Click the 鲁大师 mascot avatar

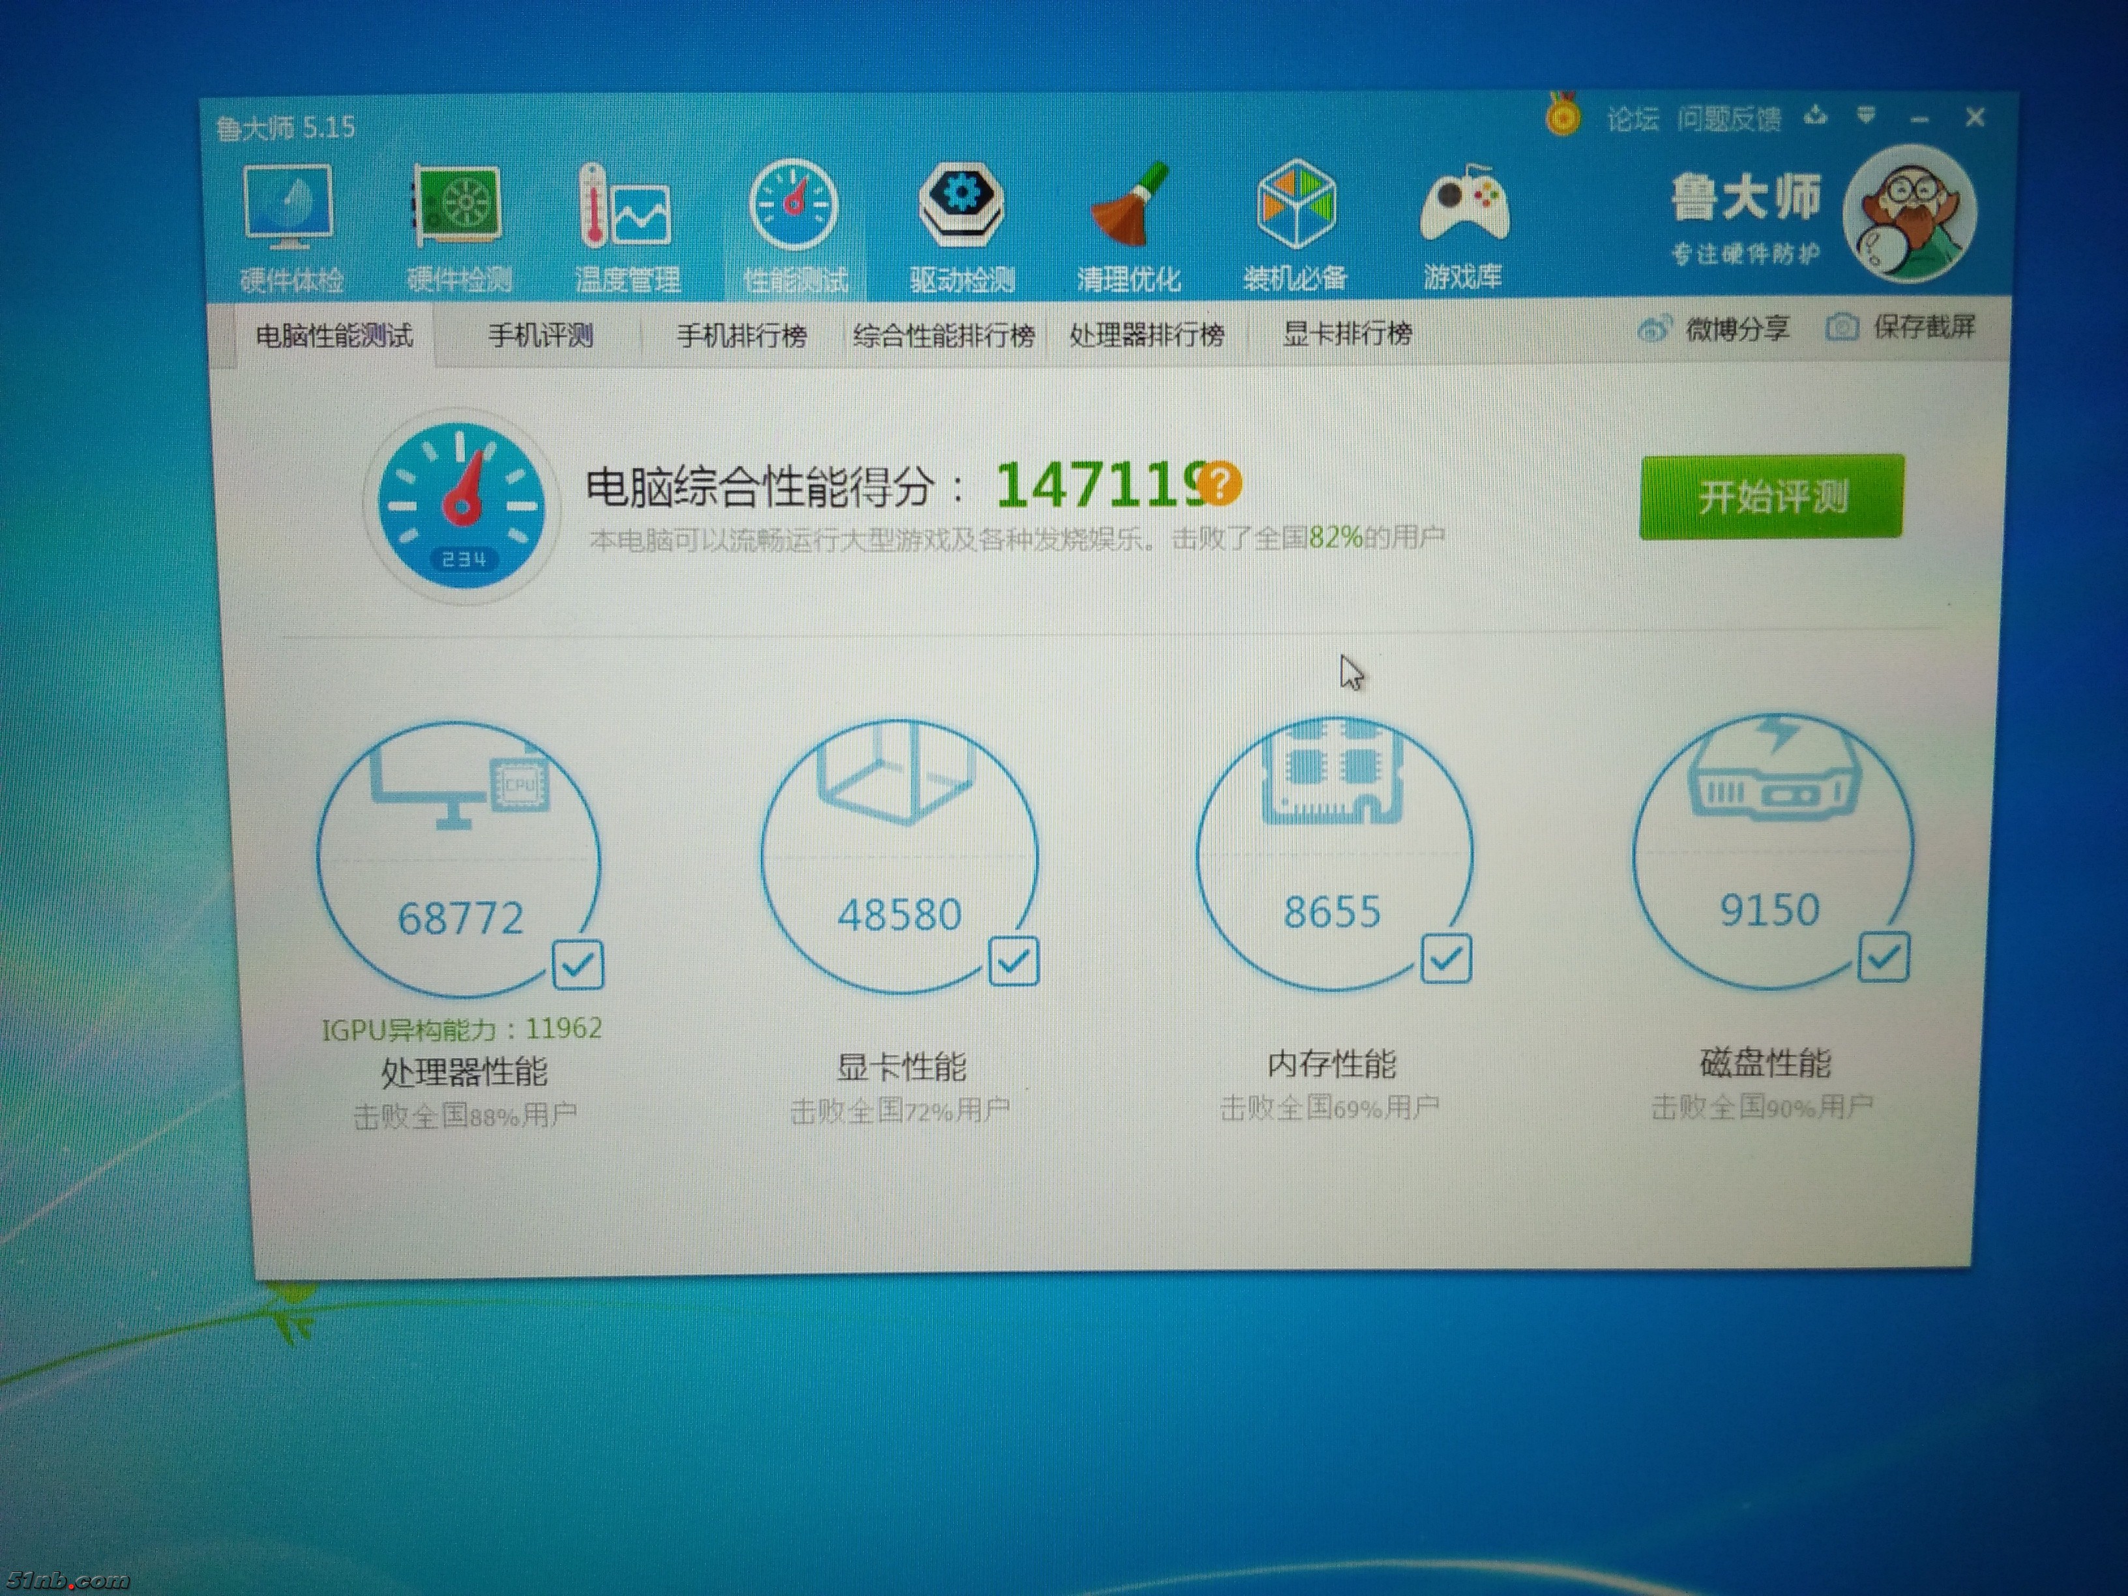tap(1910, 214)
